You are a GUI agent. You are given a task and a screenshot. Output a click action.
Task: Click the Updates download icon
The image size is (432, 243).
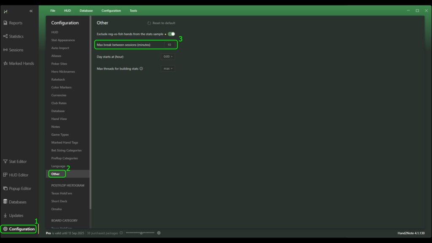(5, 216)
